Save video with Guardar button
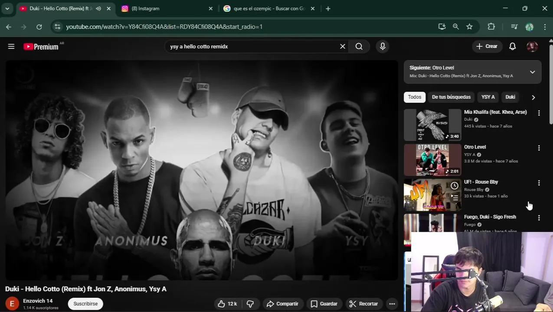553x312 pixels. (x=324, y=304)
